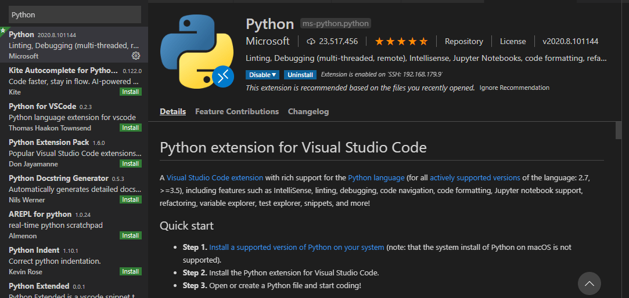Screen dimensions: 629x298
Task: Install AREPL for python
Action: pos(130,235)
